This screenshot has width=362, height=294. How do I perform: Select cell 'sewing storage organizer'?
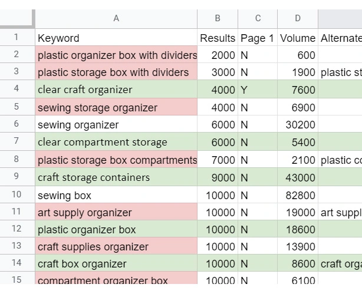(x=116, y=107)
